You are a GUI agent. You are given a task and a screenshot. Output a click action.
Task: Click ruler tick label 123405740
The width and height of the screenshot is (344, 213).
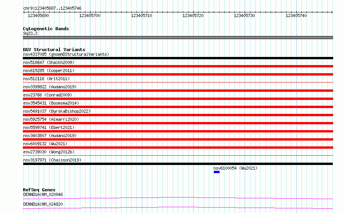pyautogui.click(x=296, y=15)
